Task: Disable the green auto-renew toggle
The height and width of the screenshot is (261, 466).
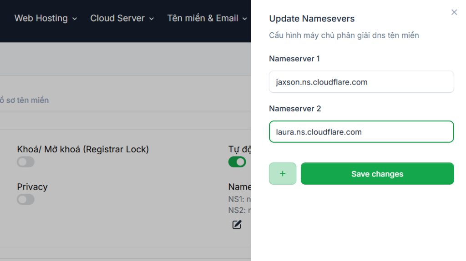Action: click(237, 162)
